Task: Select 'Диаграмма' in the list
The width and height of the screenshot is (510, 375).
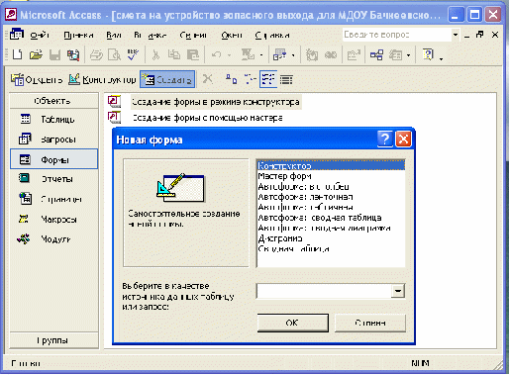Action: (x=331, y=238)
